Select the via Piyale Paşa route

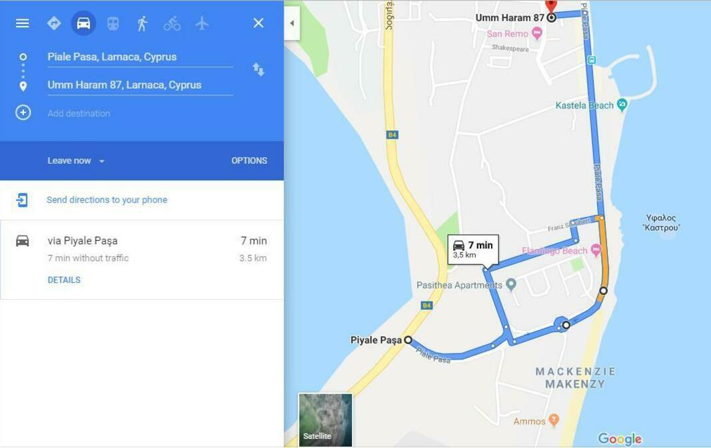click(x=142, y=260)
